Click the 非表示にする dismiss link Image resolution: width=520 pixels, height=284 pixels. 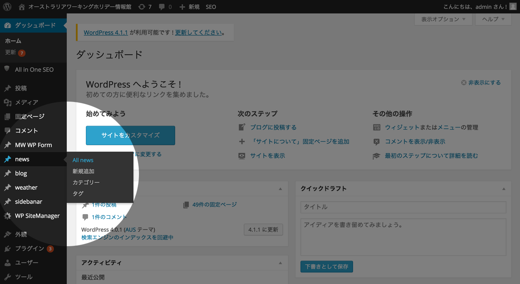(x=485, y=82)
